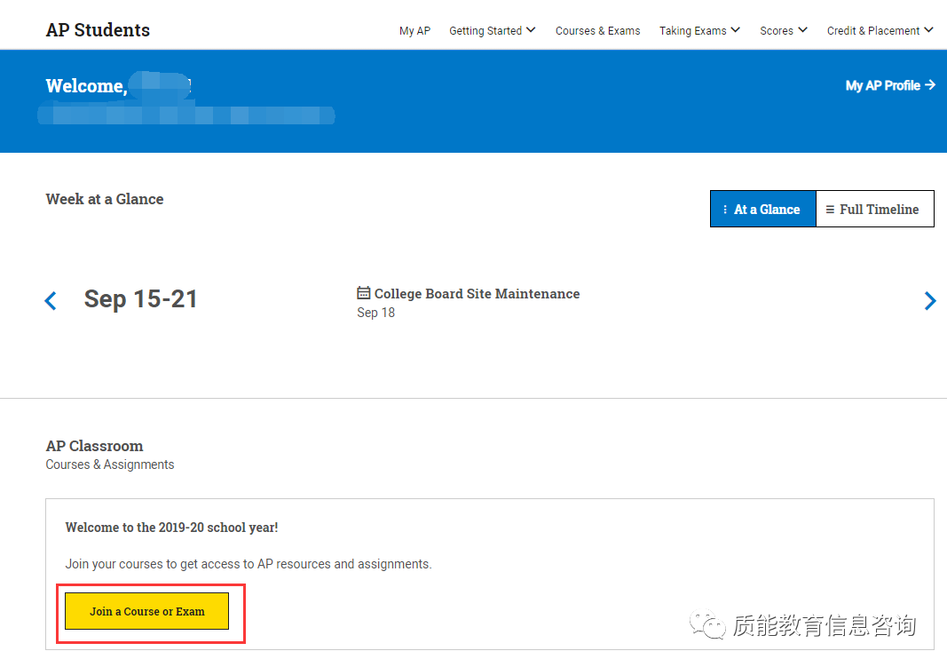Click the Join a Course or Exam button
Viewport: 947px width, 667px height.
(146, 611)
